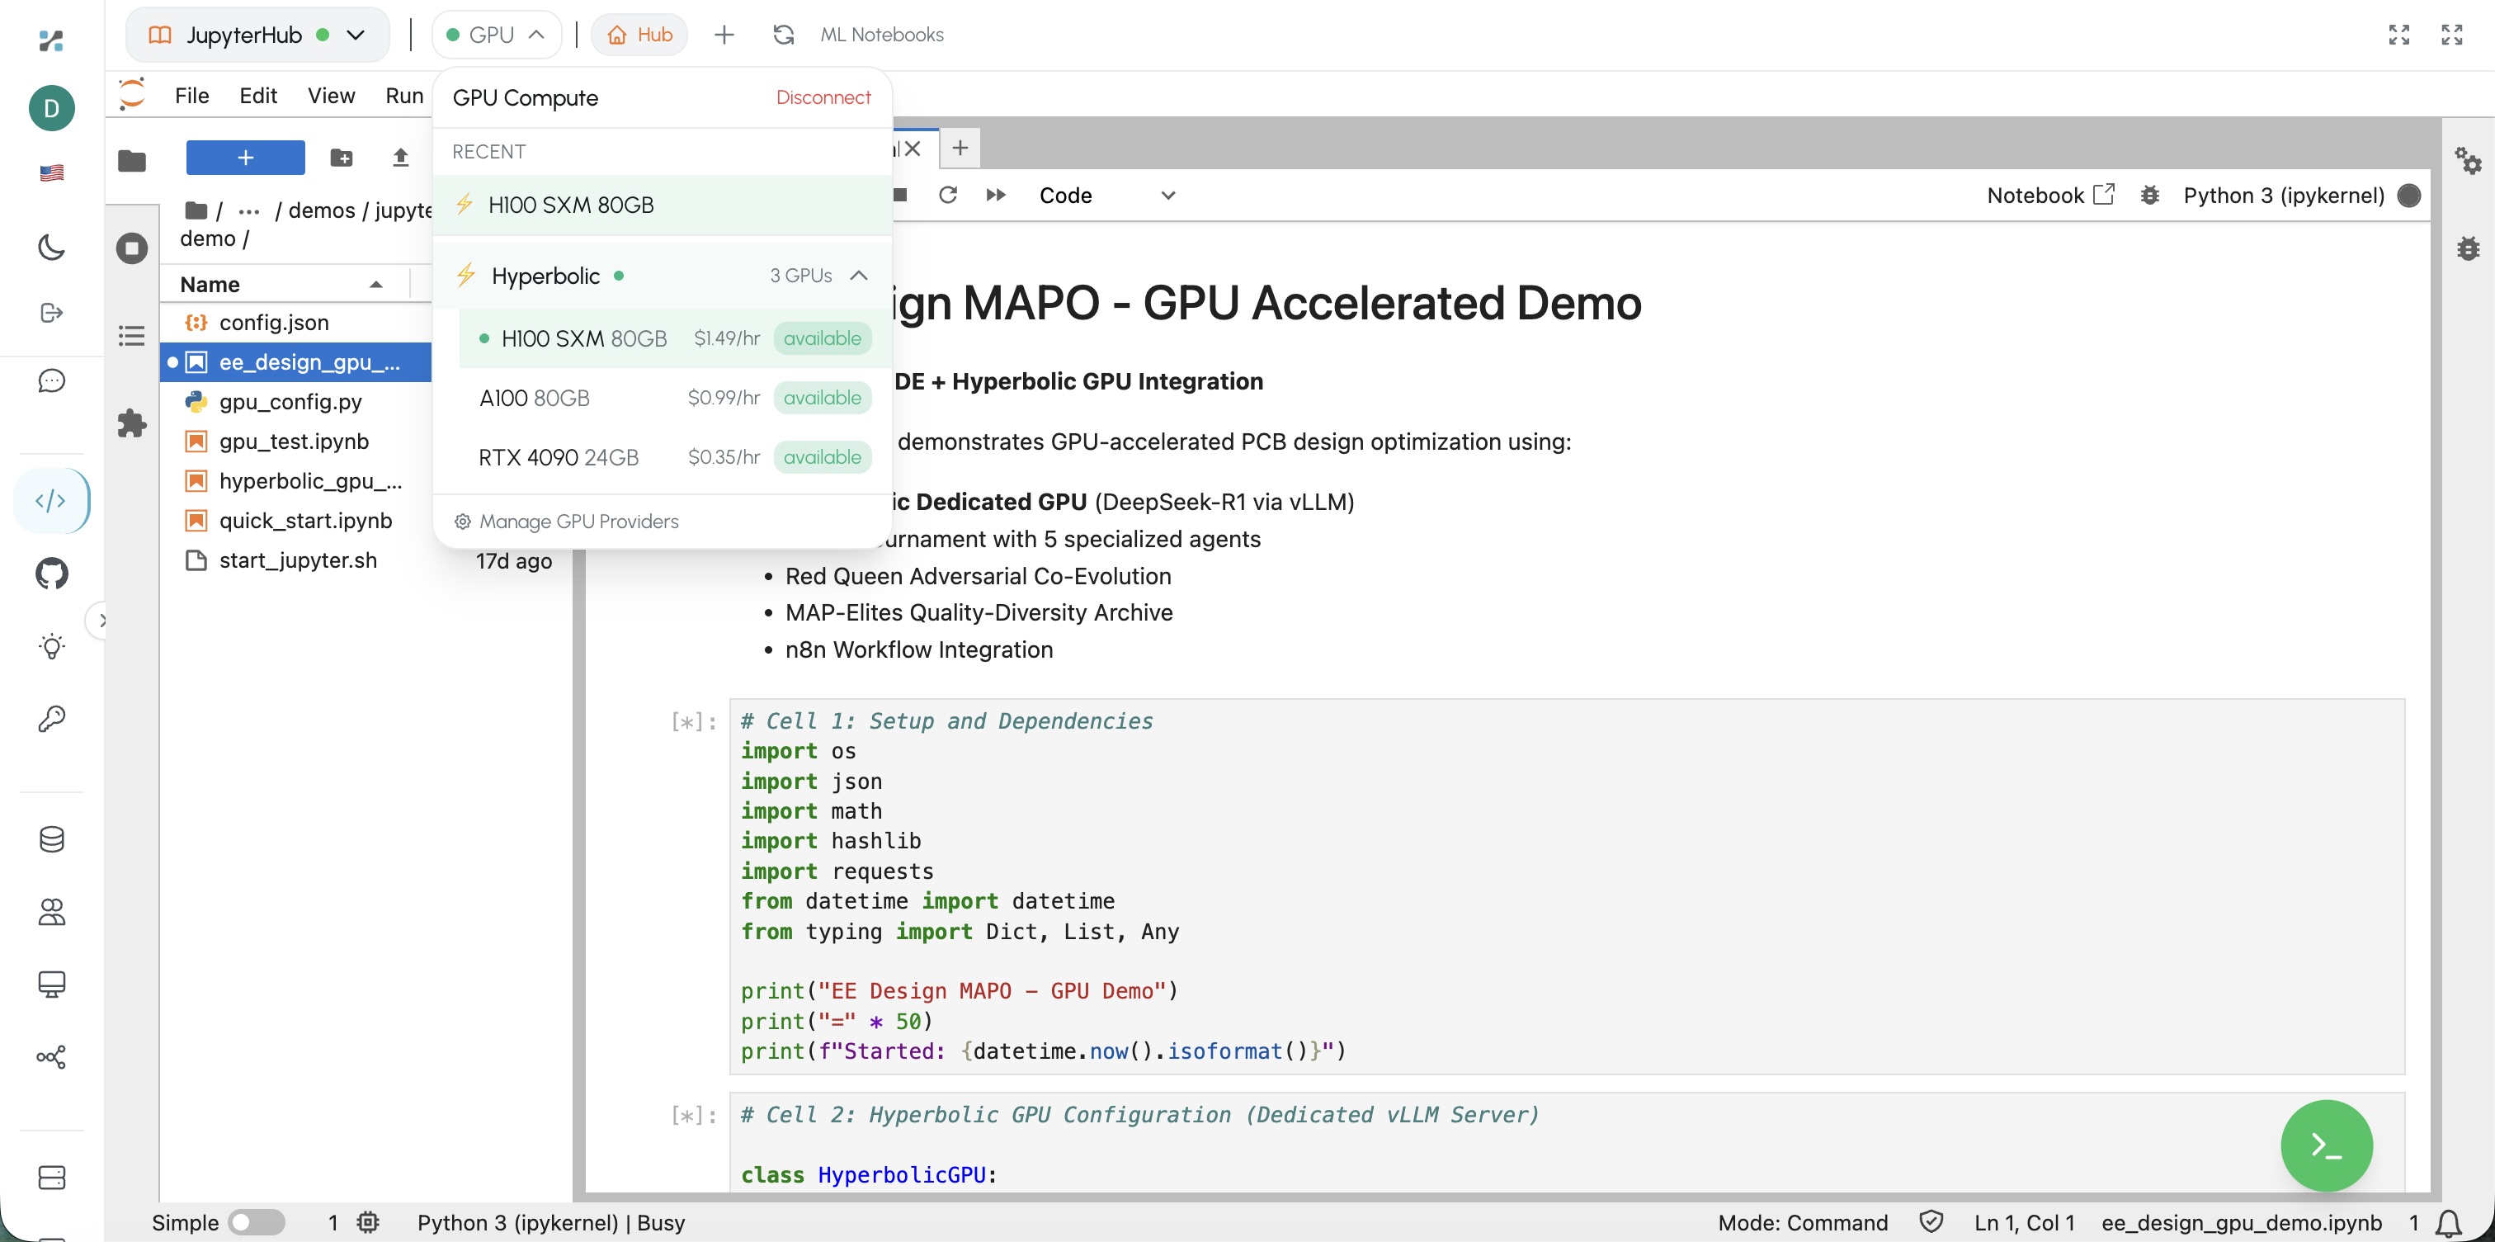The height and width of the screenshot is (1242, 2495).
Task: Create a new folder in the file browser
Action: (x=341, y=157)
